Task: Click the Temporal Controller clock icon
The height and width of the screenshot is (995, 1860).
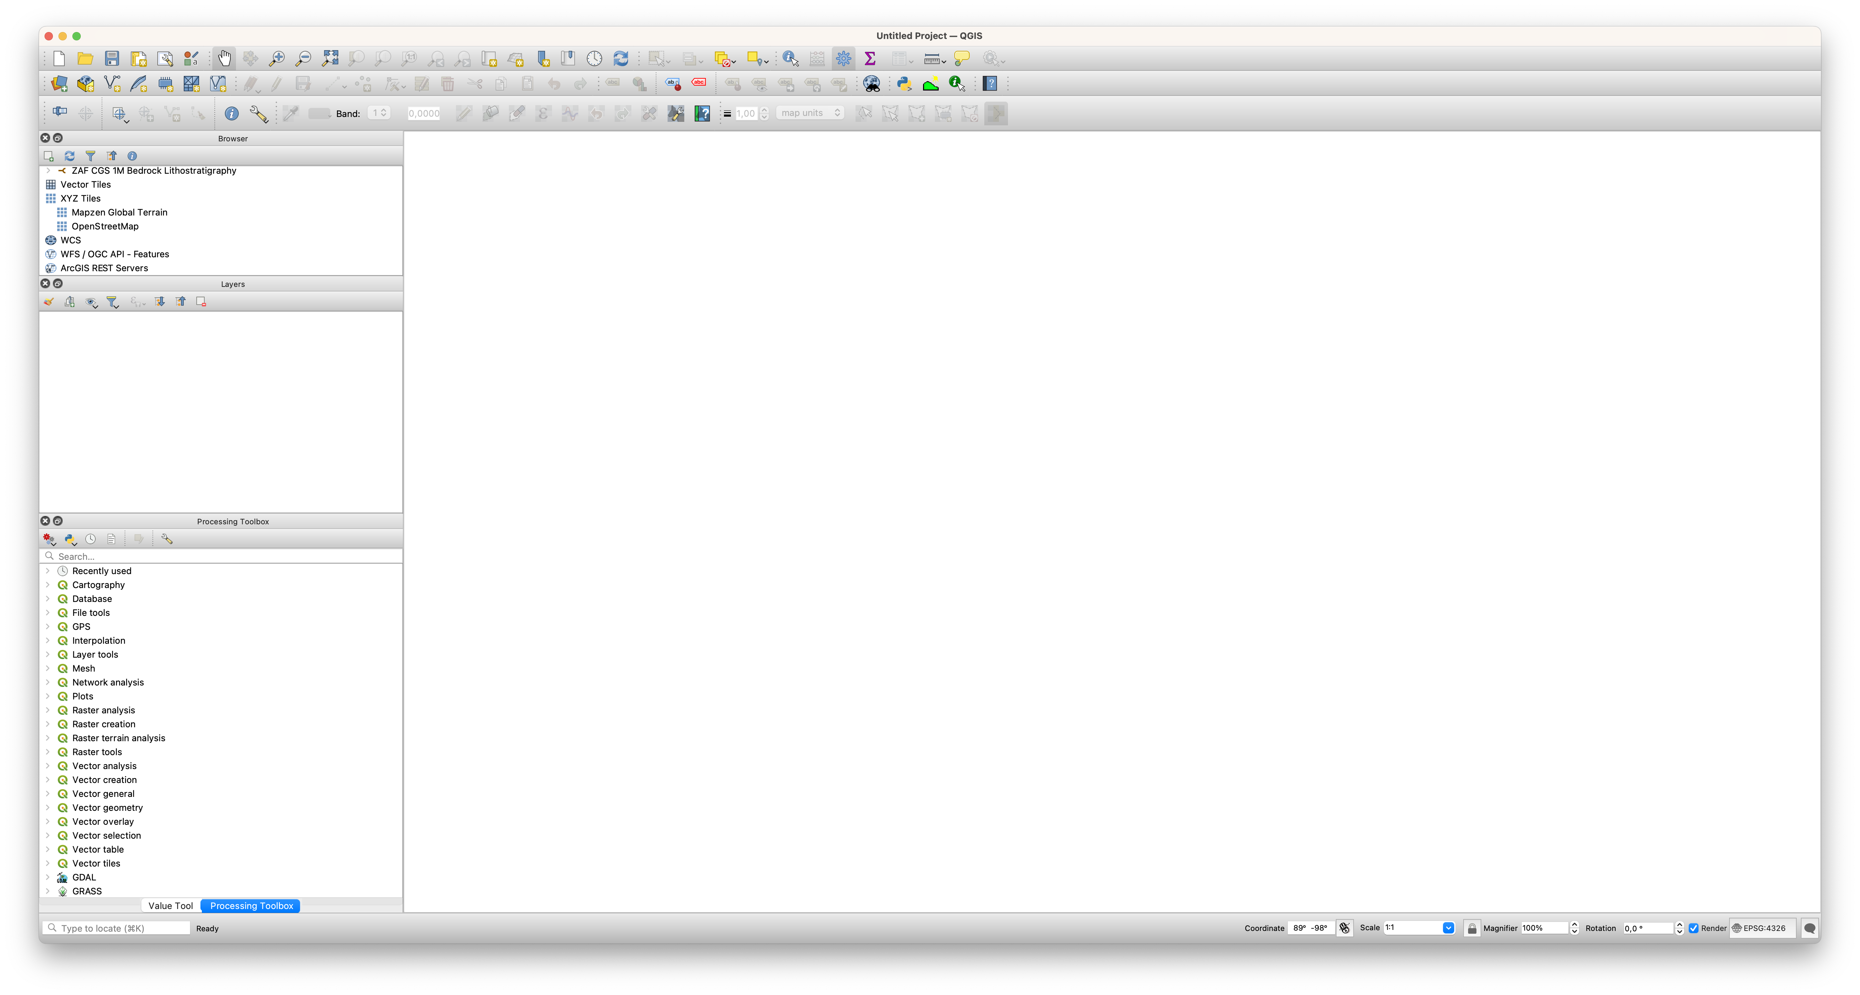Action: [594, 58]
